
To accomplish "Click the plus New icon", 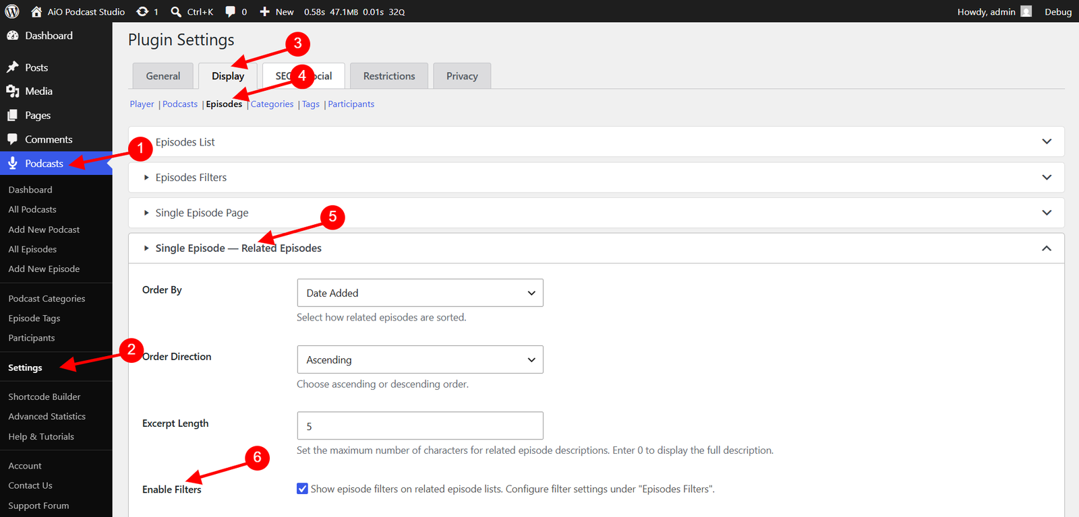I will point(264,11).
